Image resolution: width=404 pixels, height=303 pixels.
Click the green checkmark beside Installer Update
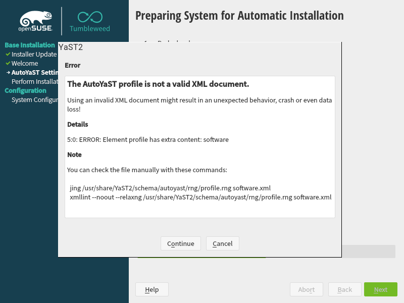[8, 54]
